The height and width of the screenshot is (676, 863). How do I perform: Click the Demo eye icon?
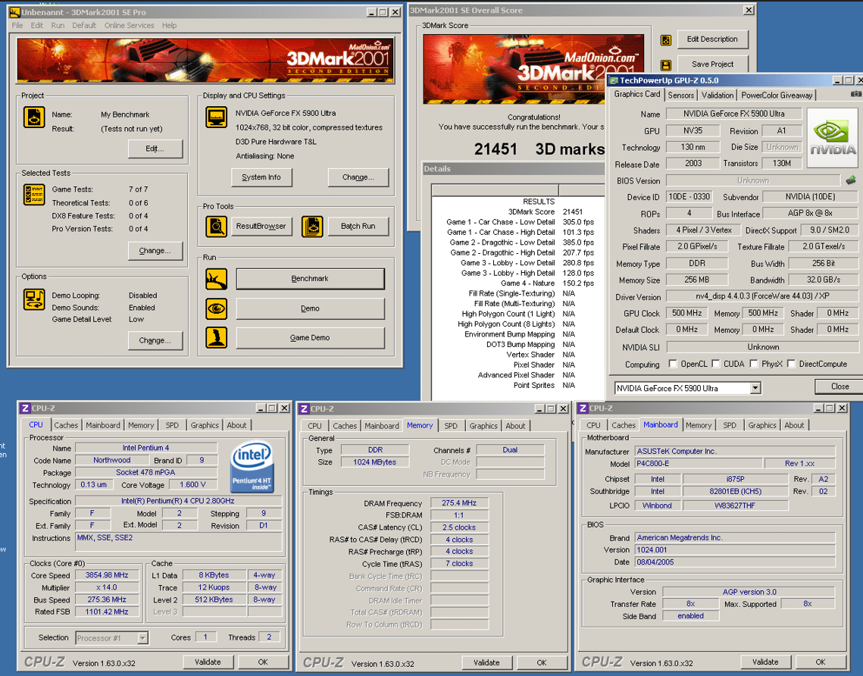216,308
